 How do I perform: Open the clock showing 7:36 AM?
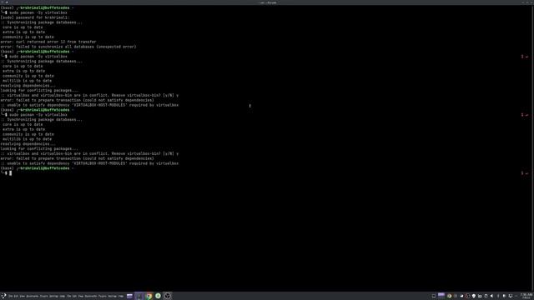coord(526,296)
